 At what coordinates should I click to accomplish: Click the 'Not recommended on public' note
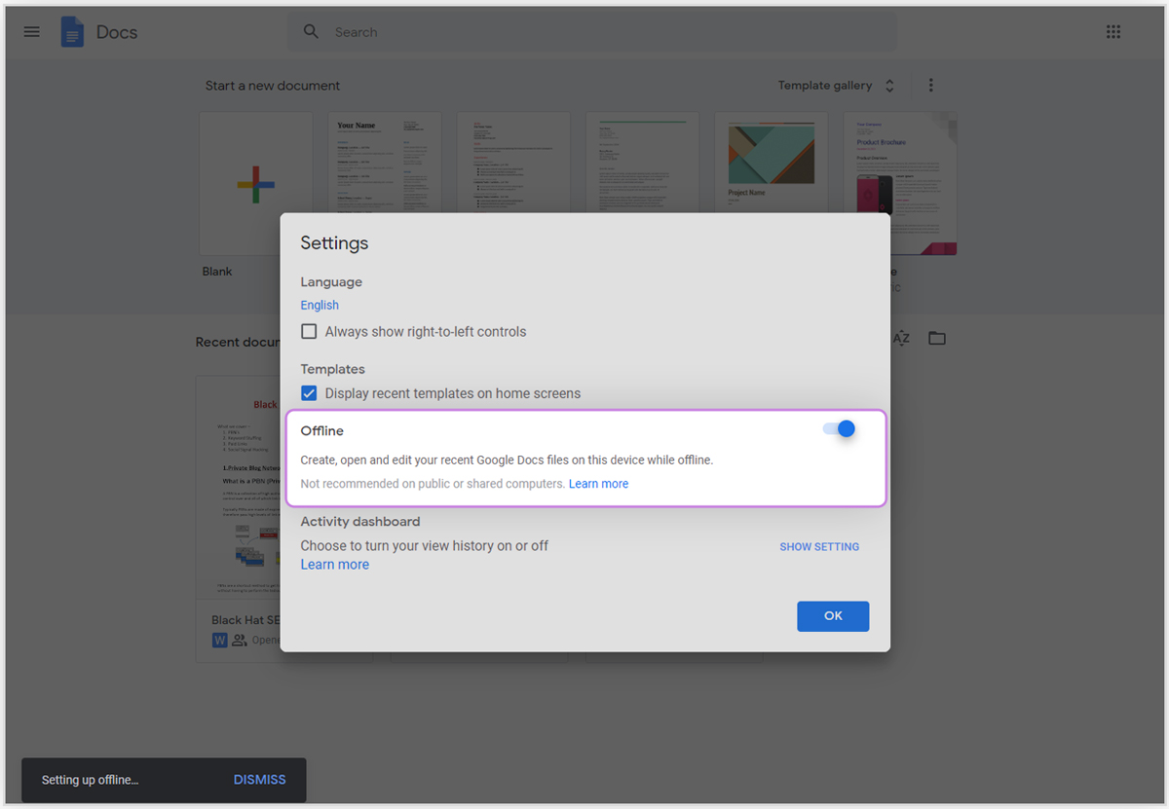433,484
